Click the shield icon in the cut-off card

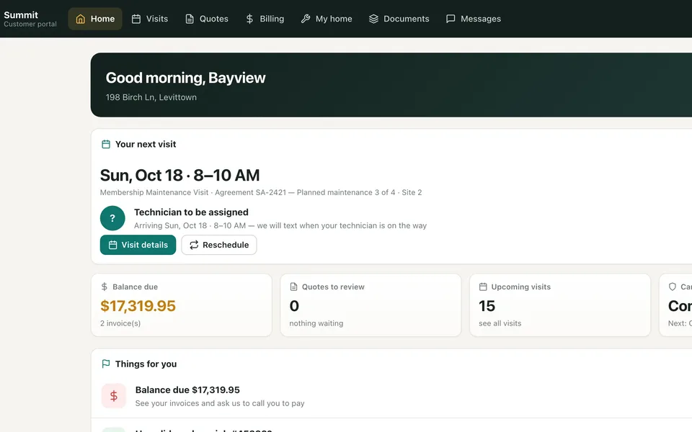[672, 287]
